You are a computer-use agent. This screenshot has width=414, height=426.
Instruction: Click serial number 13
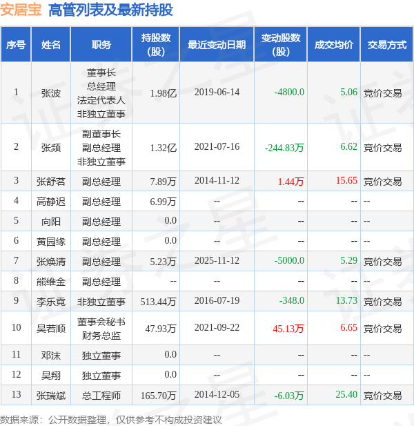point(16,394)
